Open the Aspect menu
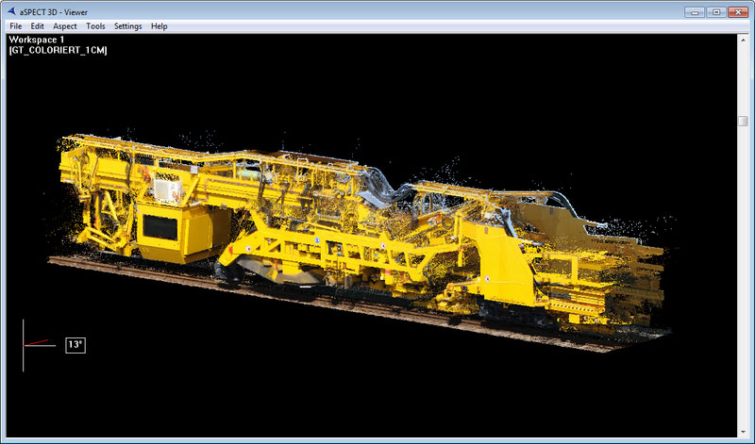Viewport: 755px width, 444px height. point(64,26)
